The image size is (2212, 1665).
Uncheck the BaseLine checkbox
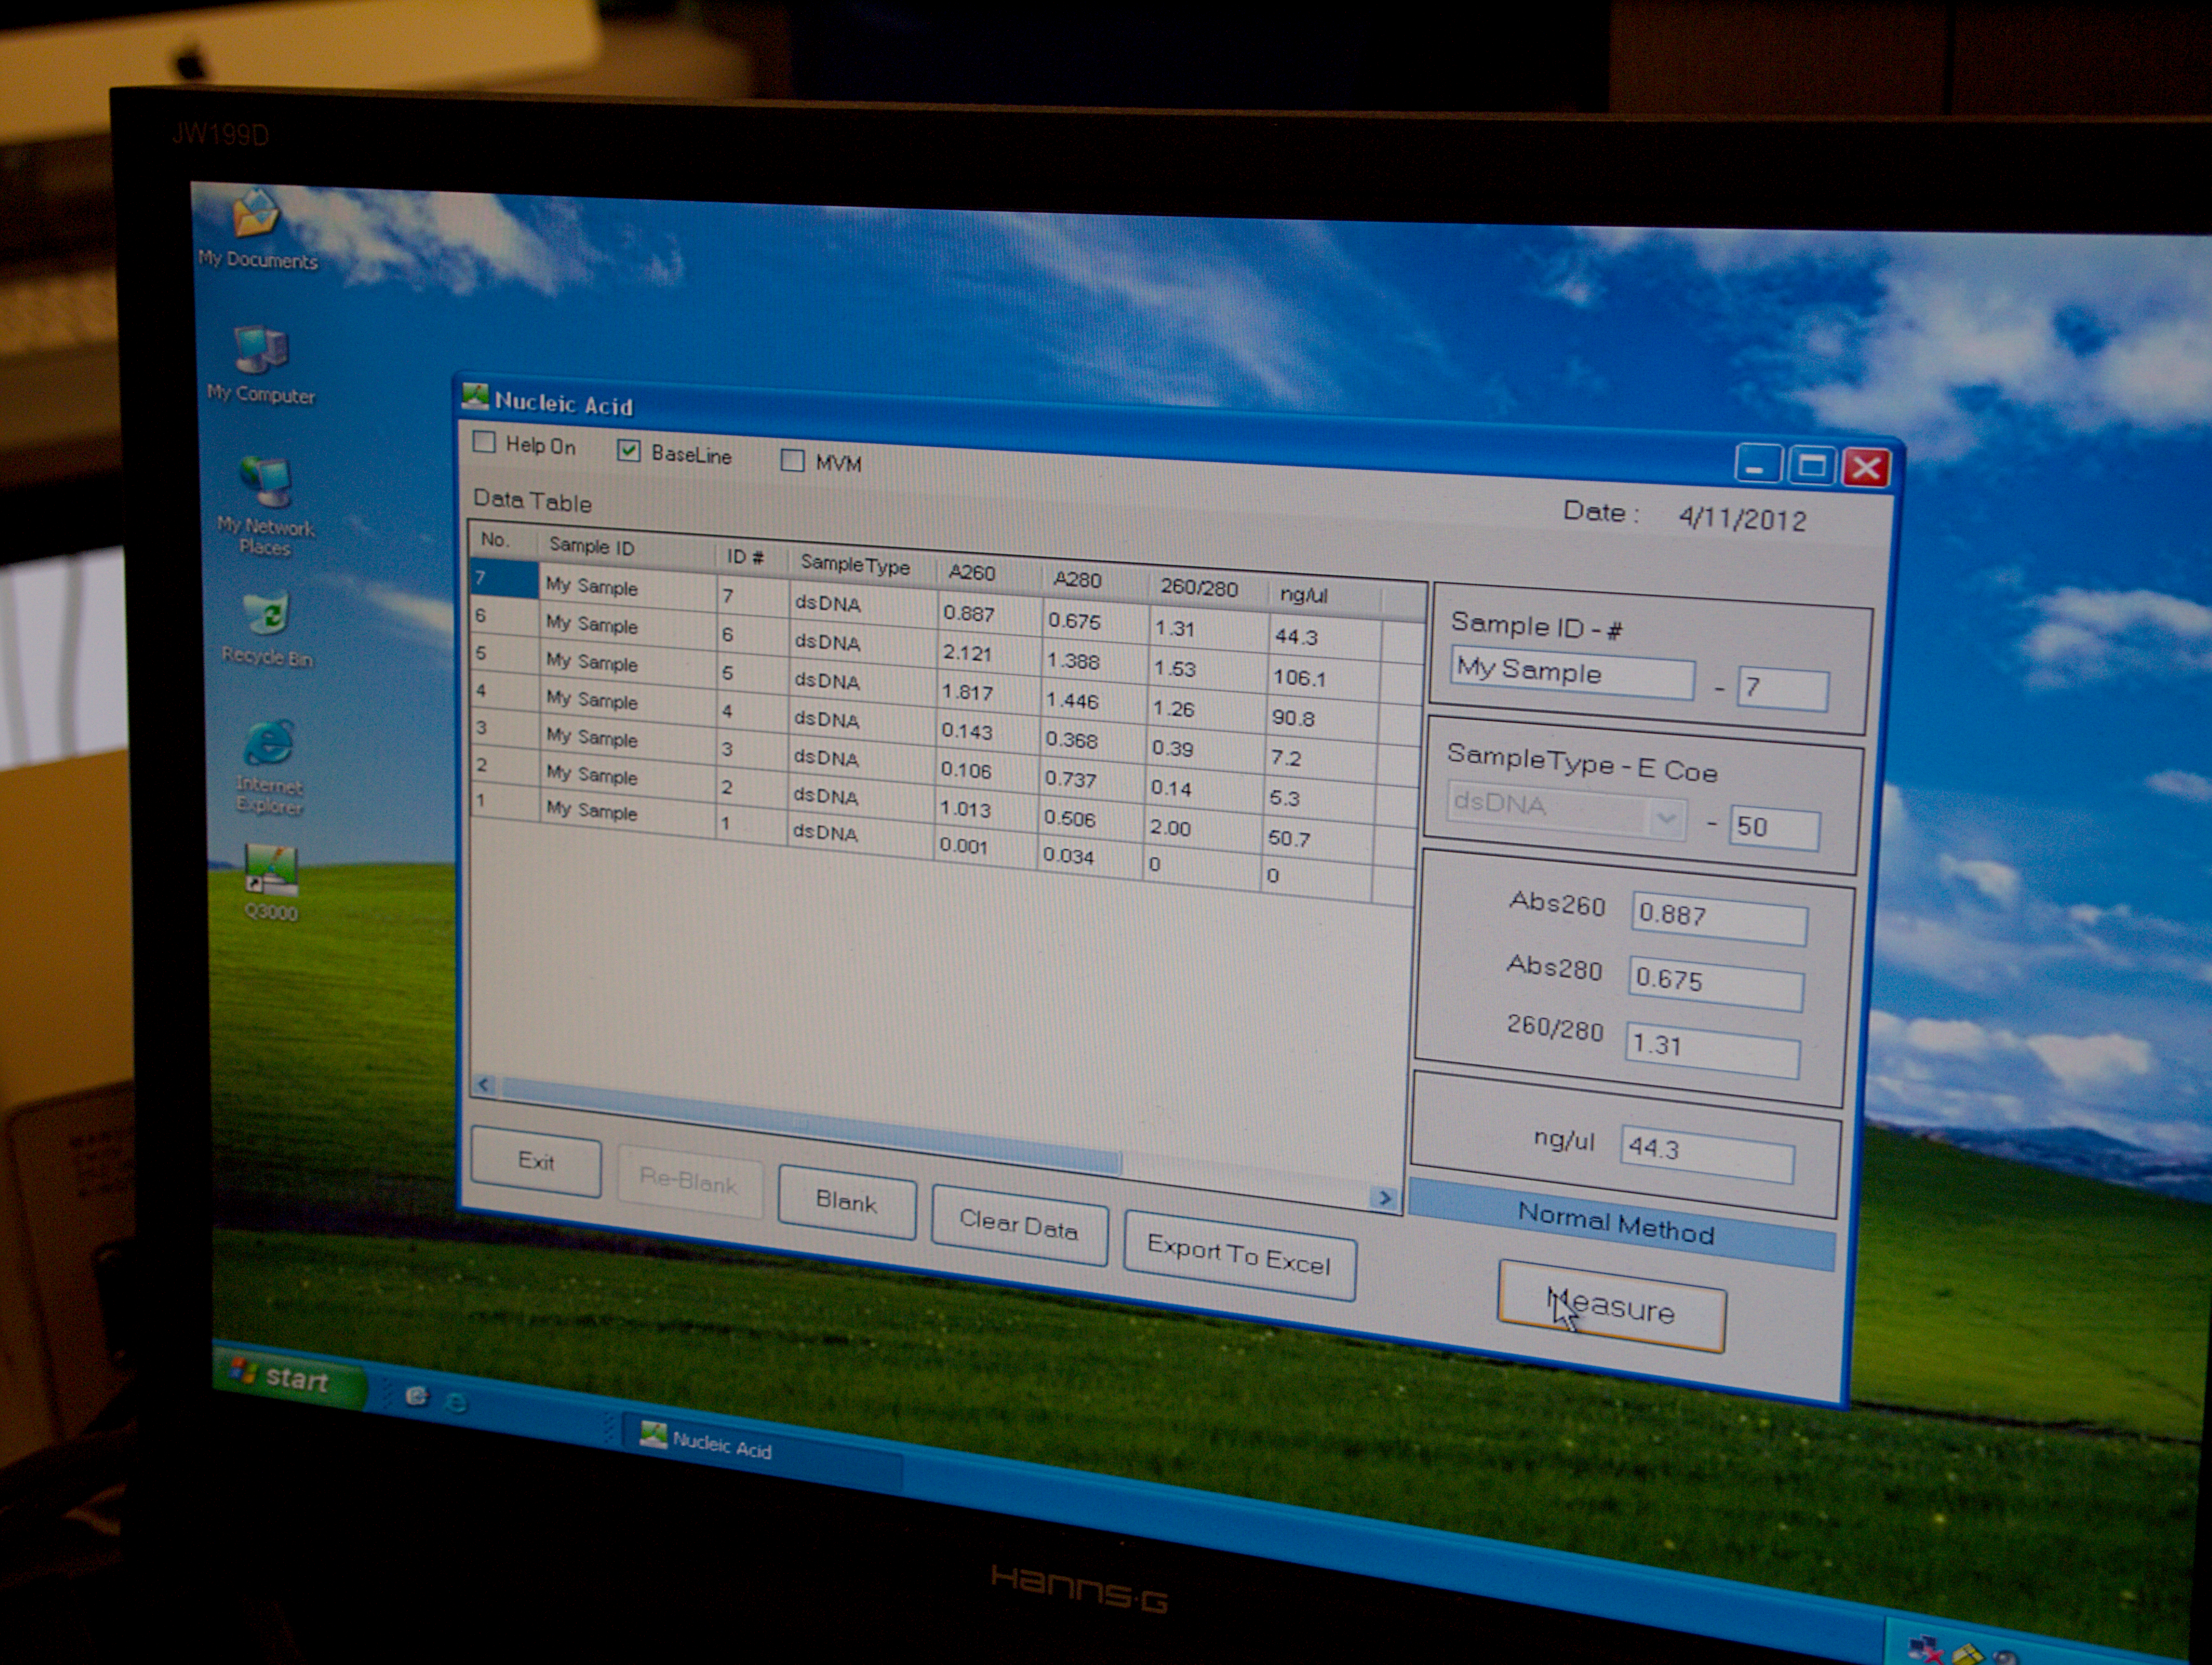coord(628,451)
